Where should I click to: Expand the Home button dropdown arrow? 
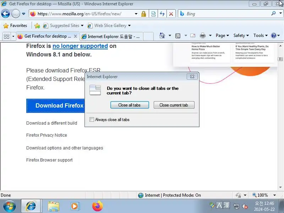click(170, 35)
